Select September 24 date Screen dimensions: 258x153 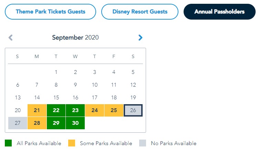[94, 110]
